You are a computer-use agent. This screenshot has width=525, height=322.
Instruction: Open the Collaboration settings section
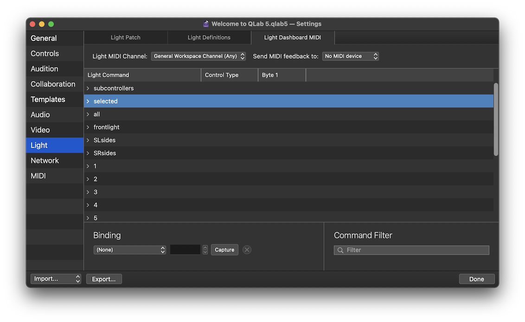[53, 84]
